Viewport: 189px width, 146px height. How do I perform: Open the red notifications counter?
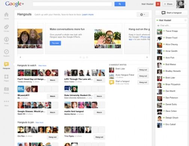pyautogui.click(x=158, y=4)
